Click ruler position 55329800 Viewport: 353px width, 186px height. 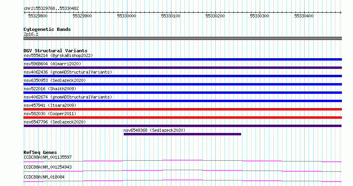(38, 16)
